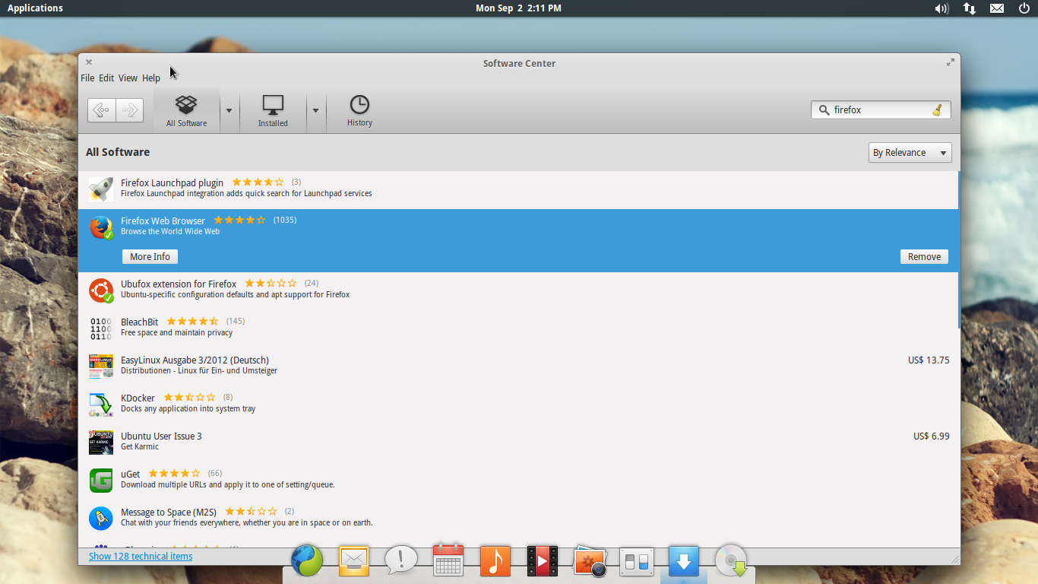Screen dimensions: 1038x584
Task: Open System Settings switches icon in dock
Action: coord(637,561)
